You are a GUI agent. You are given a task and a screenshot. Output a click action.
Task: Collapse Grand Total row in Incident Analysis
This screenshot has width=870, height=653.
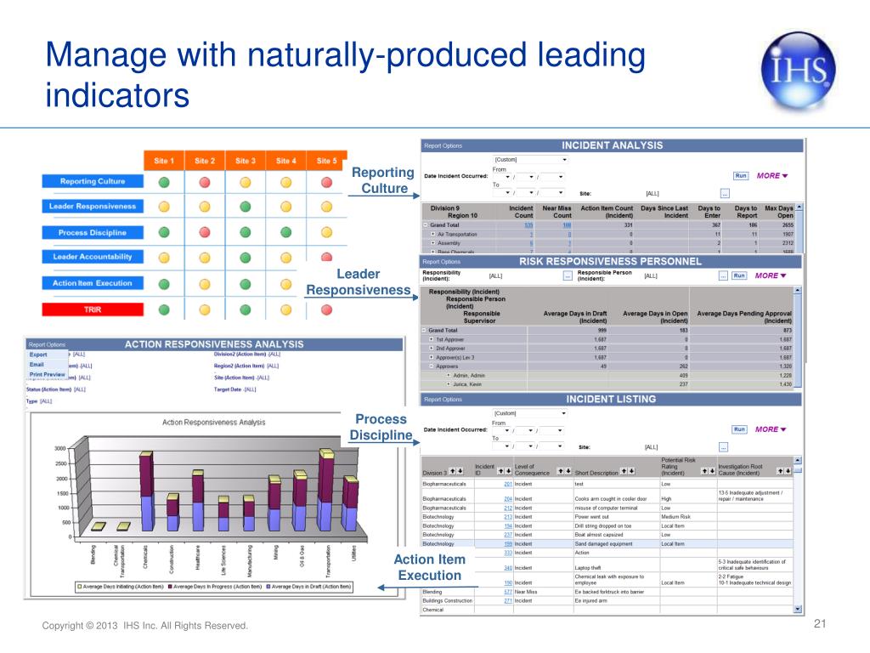(426, 225)
